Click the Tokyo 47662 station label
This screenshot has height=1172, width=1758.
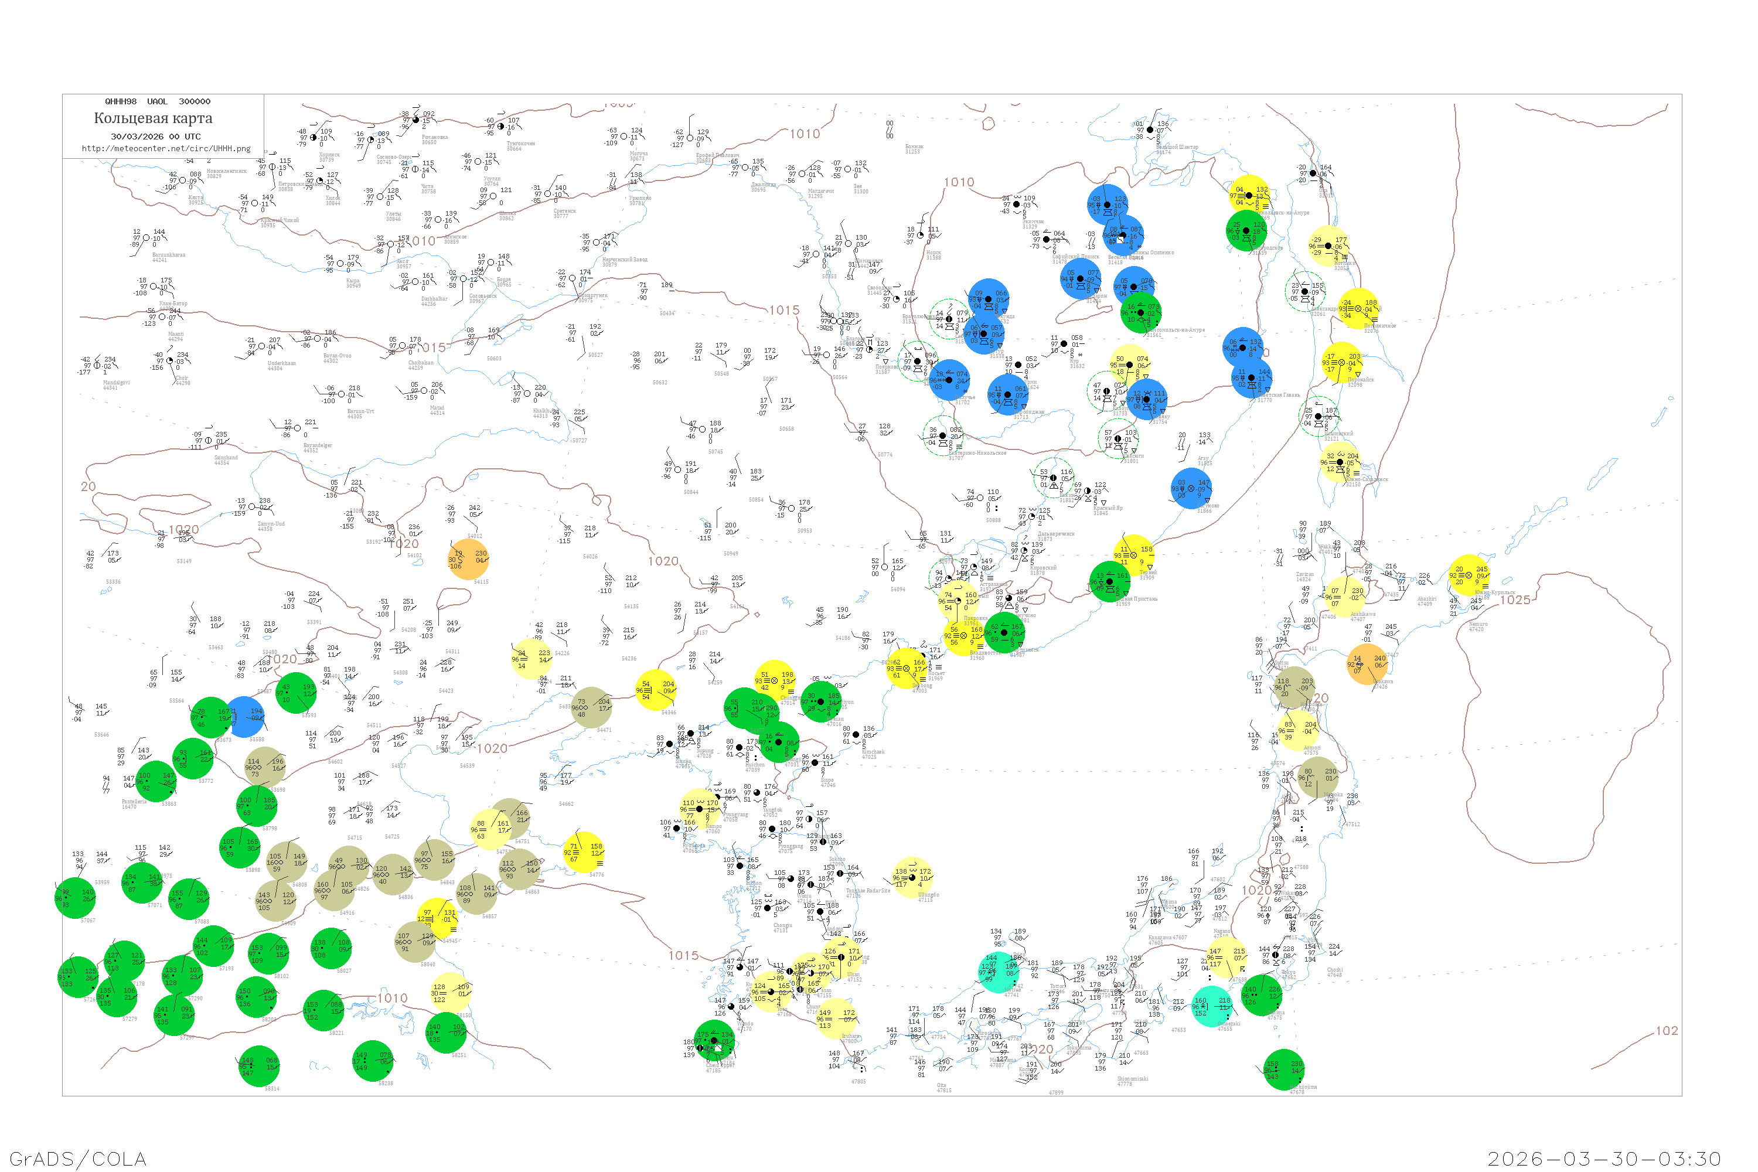click(x=1289, y=976)
